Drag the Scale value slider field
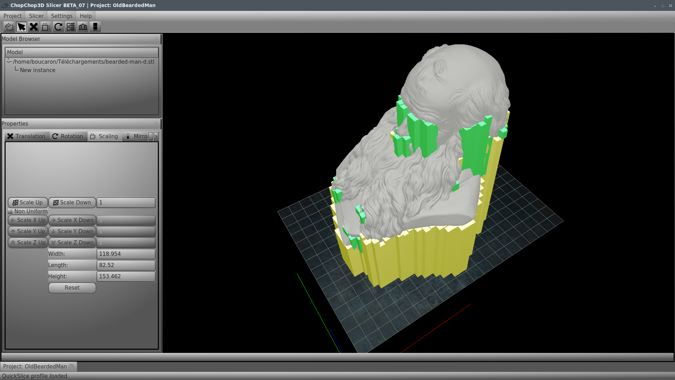The image size is (675, 380). click(x=125, y=202)
